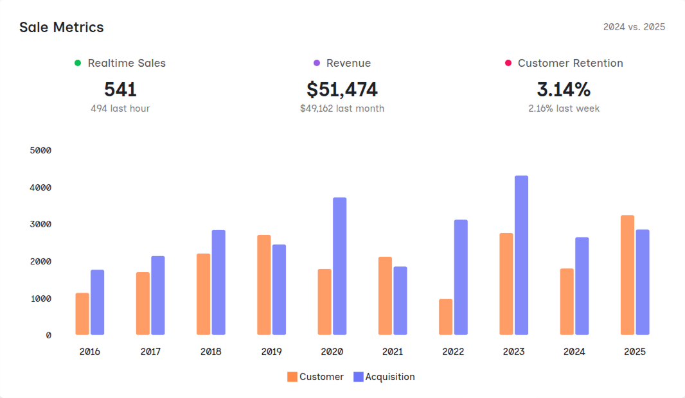The width and height of the screenshot is (685, 398).
Task: Select the 2023 Acquisition bar
Action: (521, 255)
